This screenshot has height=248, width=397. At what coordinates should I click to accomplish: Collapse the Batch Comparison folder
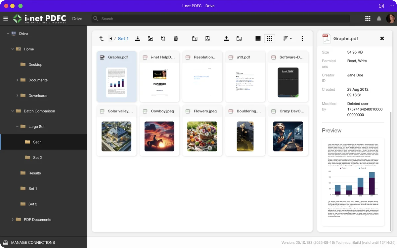click(13, 111)
